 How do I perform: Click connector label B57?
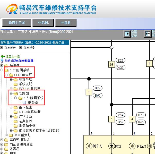(120, 122)
